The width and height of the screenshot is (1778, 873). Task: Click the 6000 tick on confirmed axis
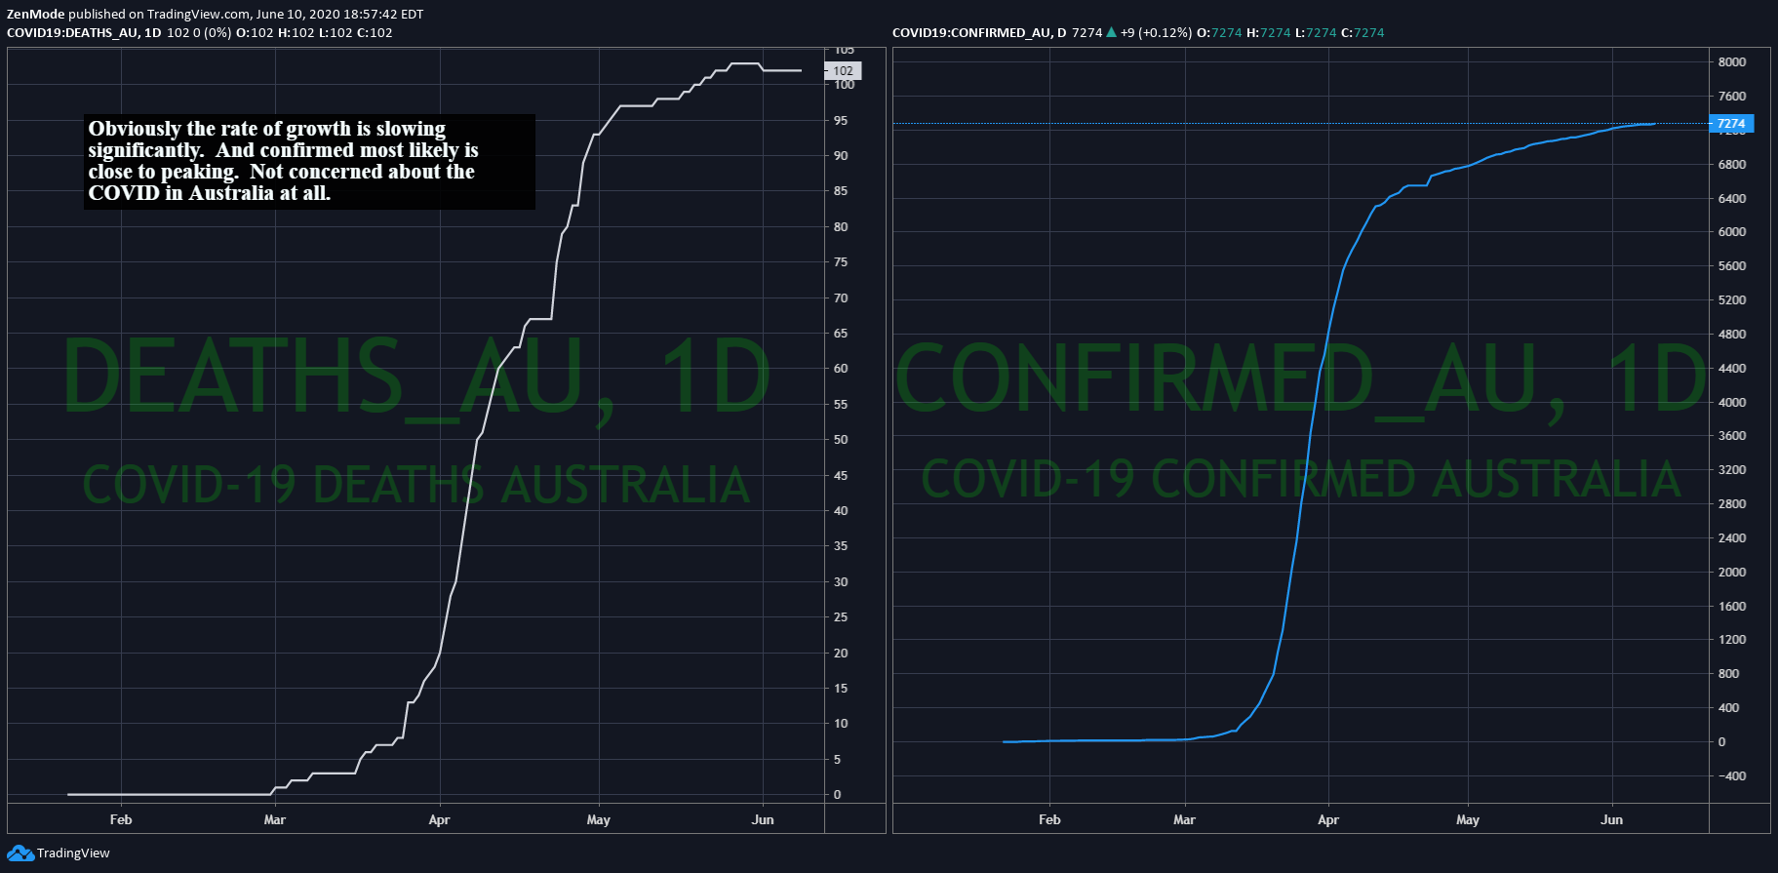(1732, 231)
